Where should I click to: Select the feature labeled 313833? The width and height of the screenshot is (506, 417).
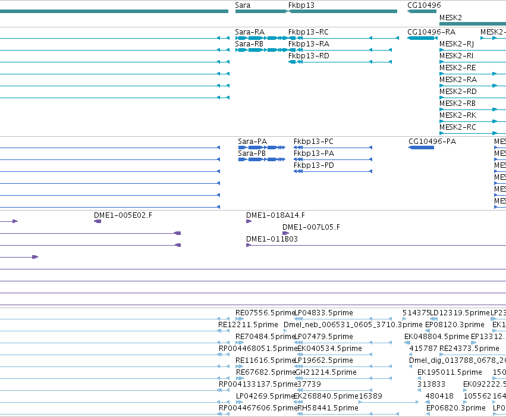click(x=419, y=390)
